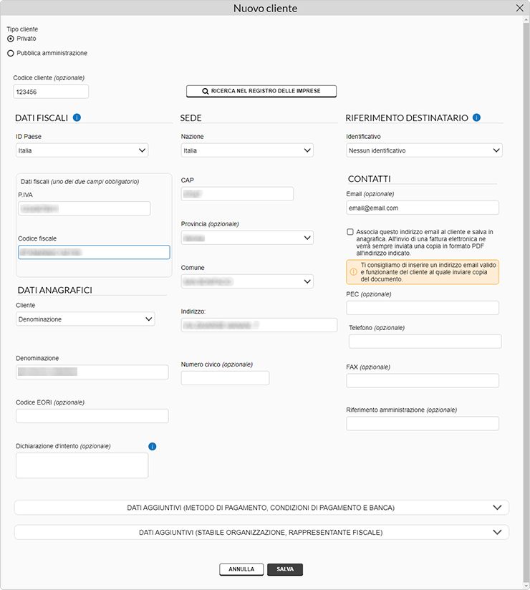Click Ricerca nel registro delle imprese
Viewport: 530px width, 590px height.
click(261, 92)
